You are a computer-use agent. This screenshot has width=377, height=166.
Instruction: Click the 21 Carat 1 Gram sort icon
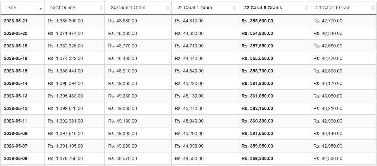point(373,8)
